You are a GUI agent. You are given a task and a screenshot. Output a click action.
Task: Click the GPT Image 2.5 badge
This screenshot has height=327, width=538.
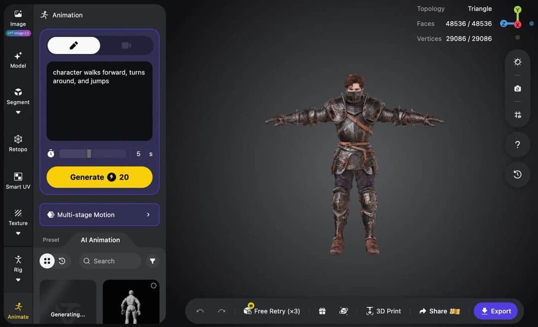[x=18, y=33]
